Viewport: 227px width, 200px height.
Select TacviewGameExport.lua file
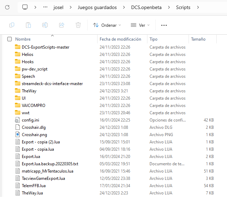click(43, 178)
